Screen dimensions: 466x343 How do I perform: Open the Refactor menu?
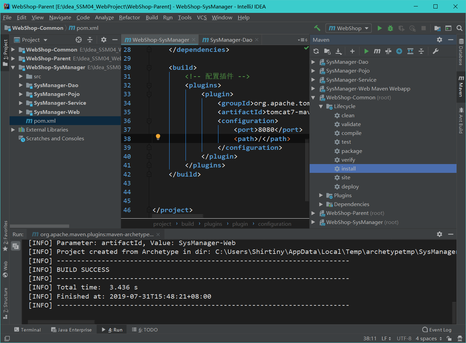coord(130,17)
